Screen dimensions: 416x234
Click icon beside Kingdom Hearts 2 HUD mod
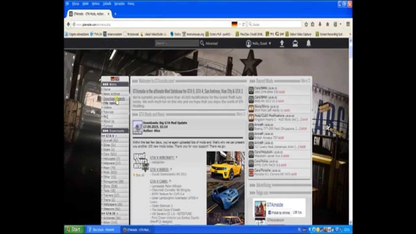coord(251,117)
